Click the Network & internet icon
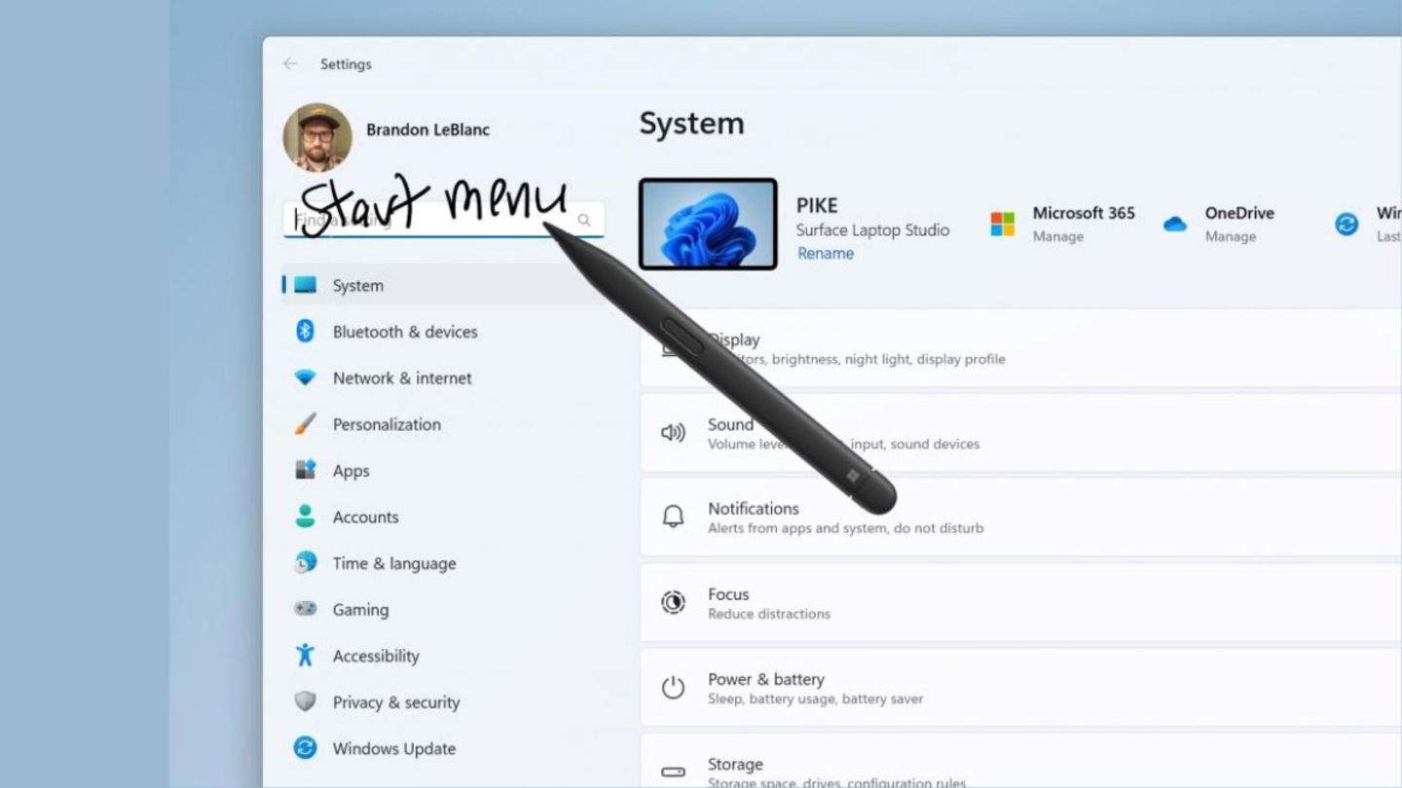 tap(306, 377)
